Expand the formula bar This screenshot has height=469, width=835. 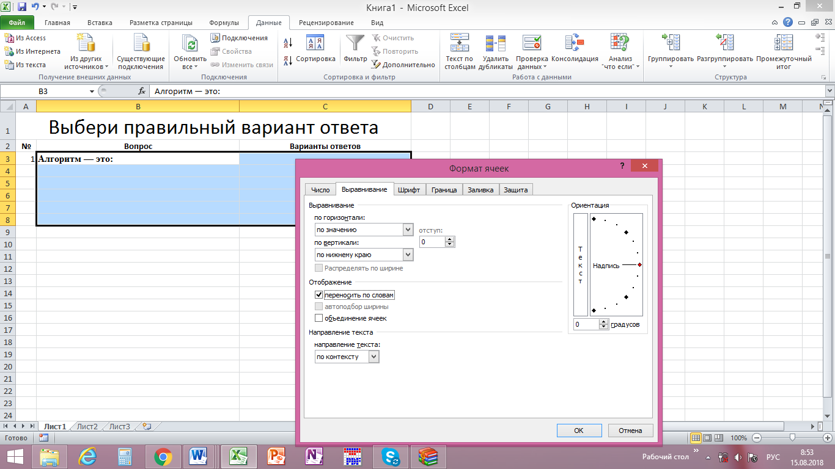coord(829,90)
